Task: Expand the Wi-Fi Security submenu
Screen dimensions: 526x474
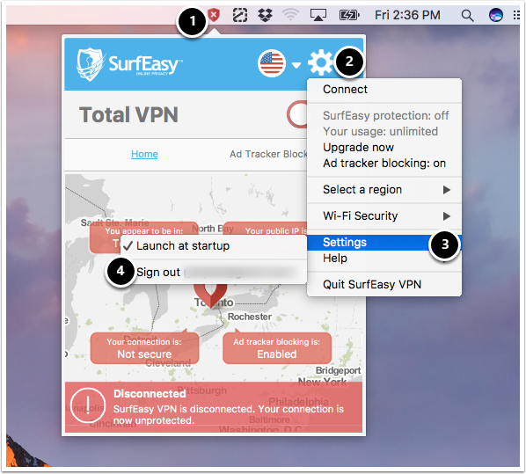Action: 384,216
